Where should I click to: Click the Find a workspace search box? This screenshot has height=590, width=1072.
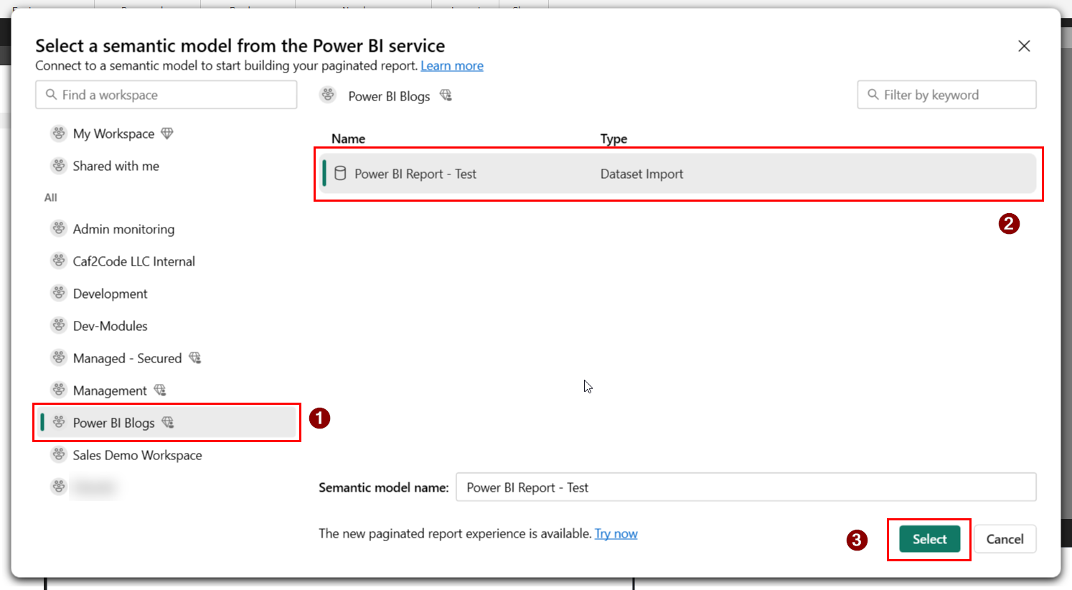coord(166,95)
